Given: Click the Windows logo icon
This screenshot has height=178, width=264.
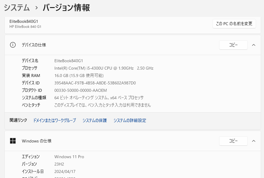Looking at the screenshot, I should pos(13,141).
